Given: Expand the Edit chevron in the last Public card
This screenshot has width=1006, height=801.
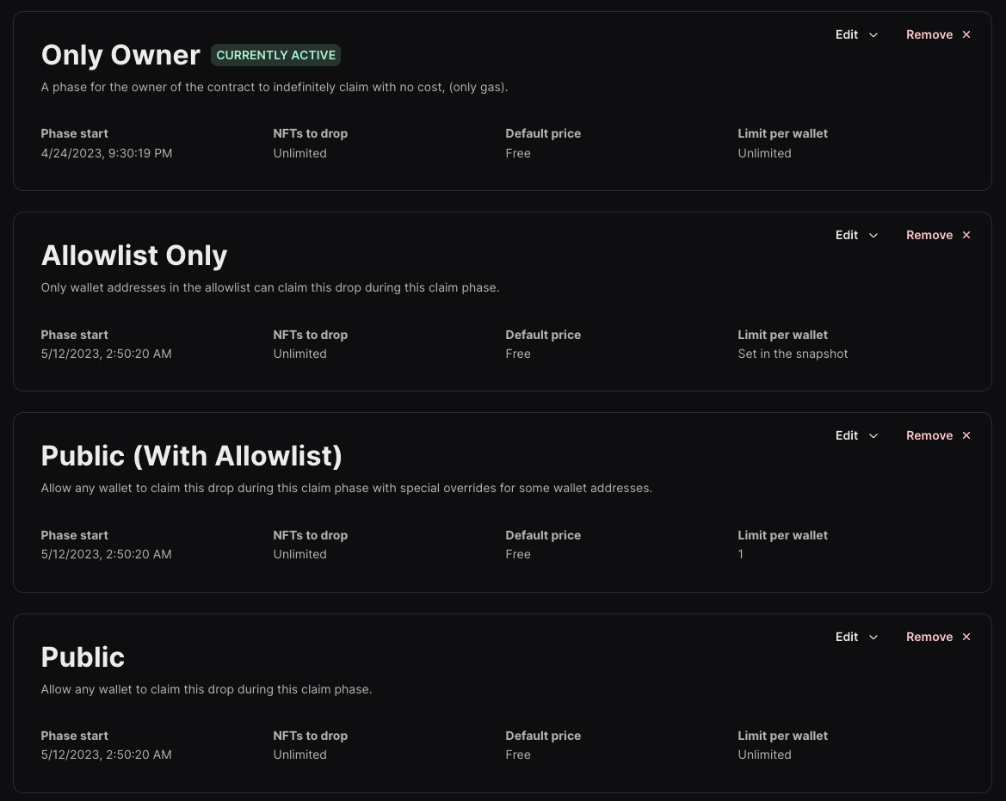Looking at the screenshot, I should [x=873, y=638].
